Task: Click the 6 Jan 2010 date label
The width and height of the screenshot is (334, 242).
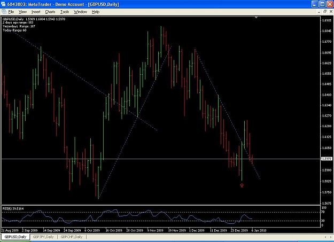Action: pos(259,230)
